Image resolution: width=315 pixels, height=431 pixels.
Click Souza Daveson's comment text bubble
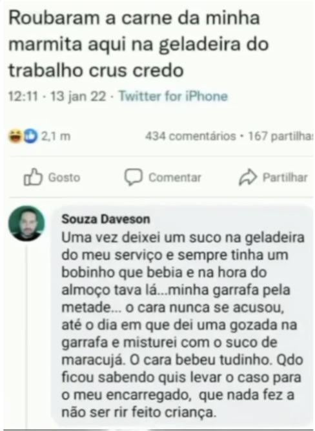182,317
